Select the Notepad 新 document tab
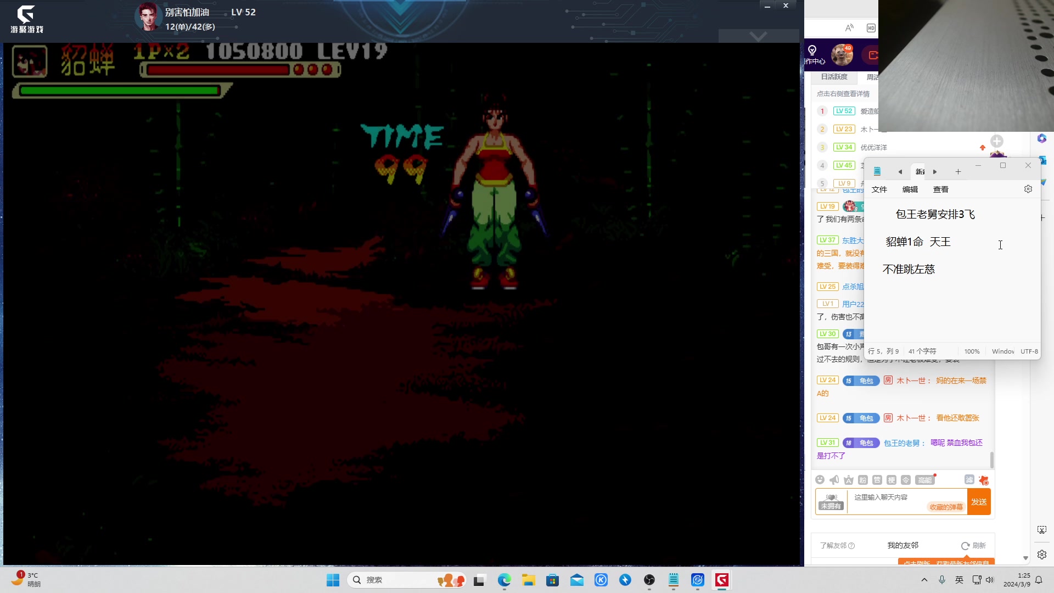This screenshot has width=1054, height=593. pos(920,172)
